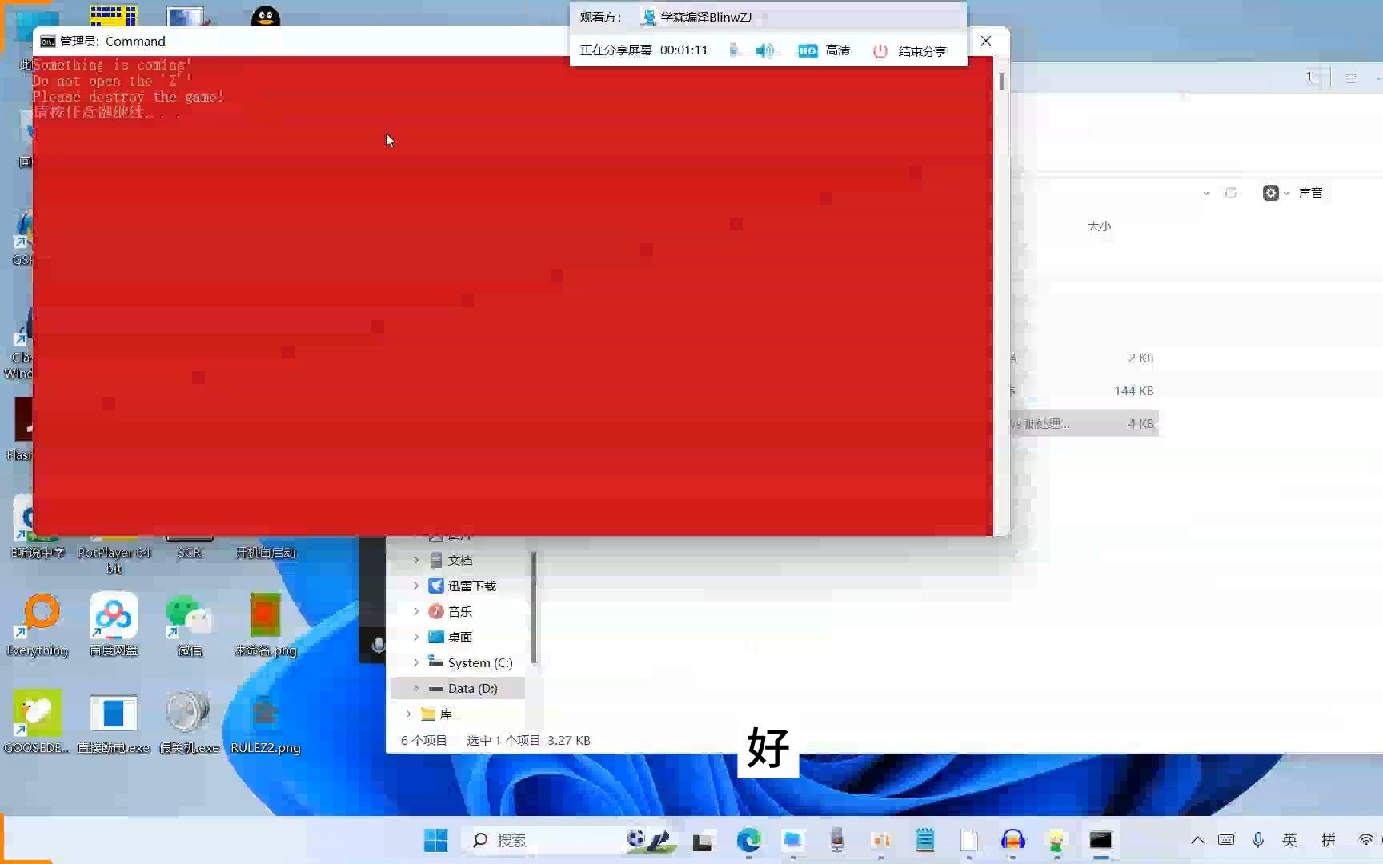Click the microphone icon in sharing toolbar
Screen dimensions: 1383x864
point(735,50)
